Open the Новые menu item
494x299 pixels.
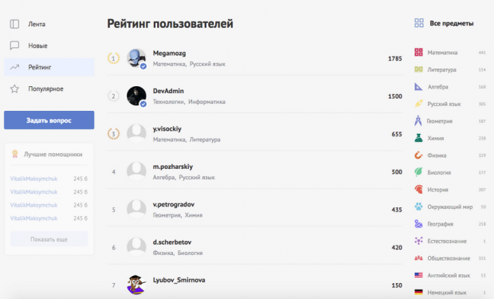(x=49, y=45)
